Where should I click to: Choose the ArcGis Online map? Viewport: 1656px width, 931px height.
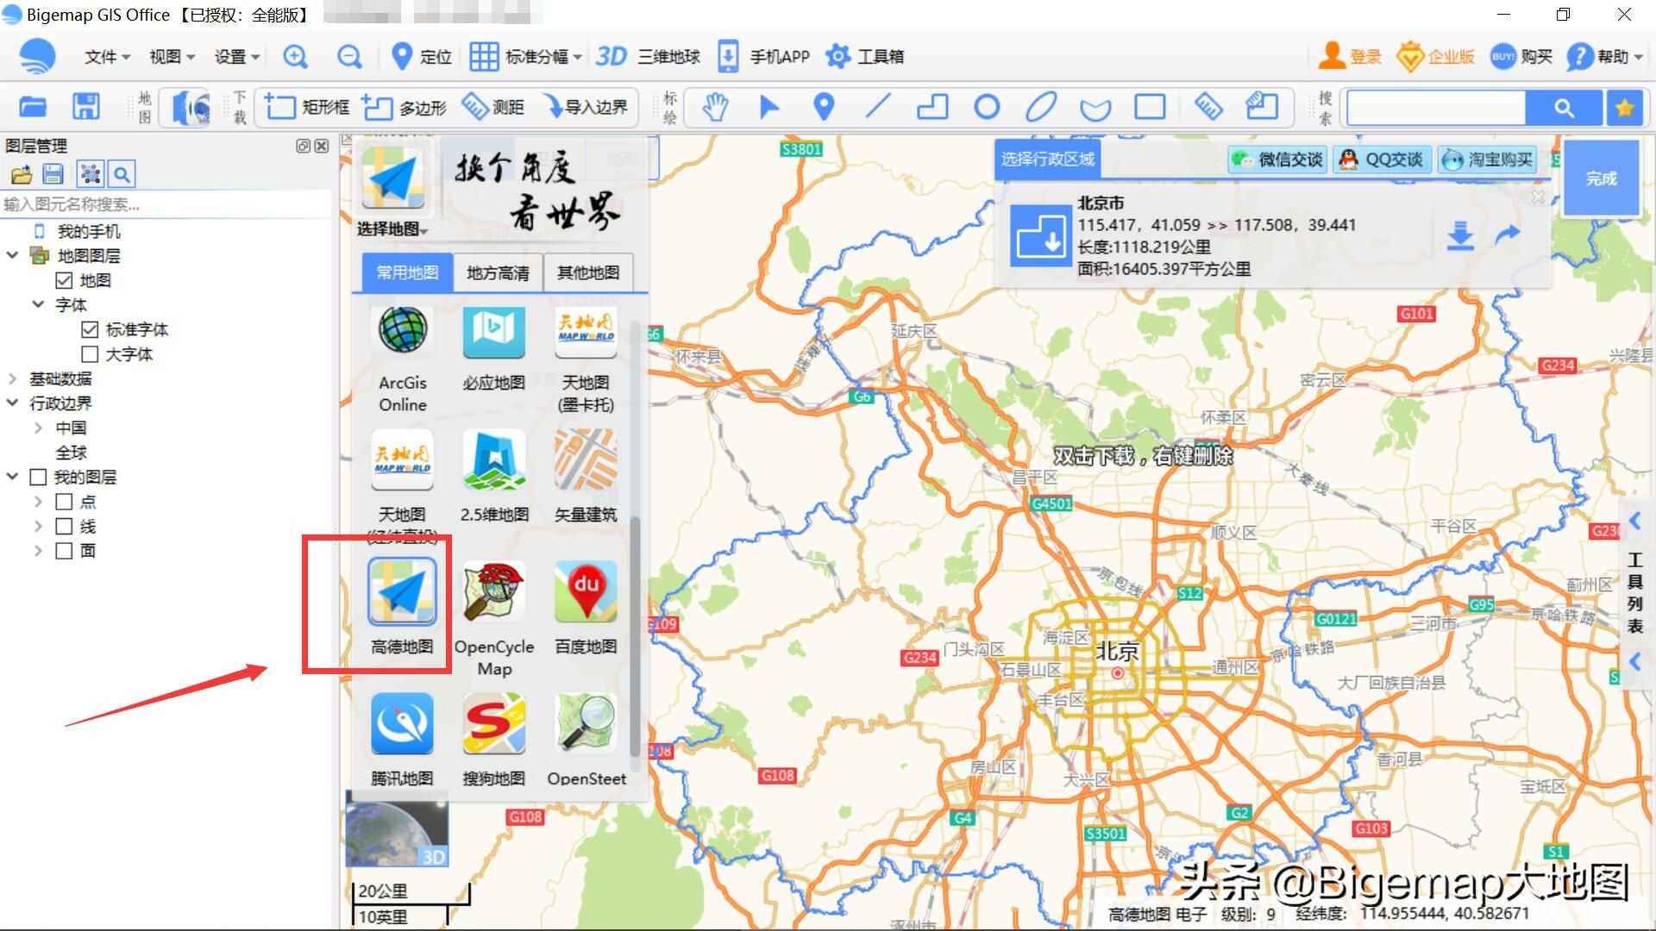pos(401,332)
